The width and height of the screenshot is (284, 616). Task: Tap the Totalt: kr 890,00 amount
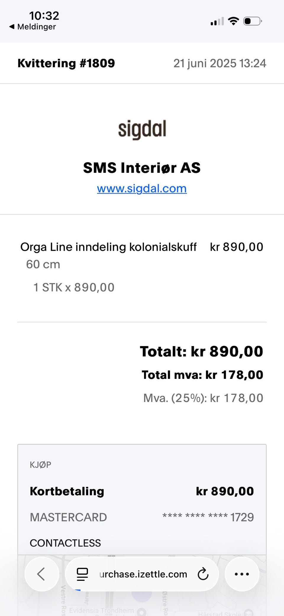point(201,352)
